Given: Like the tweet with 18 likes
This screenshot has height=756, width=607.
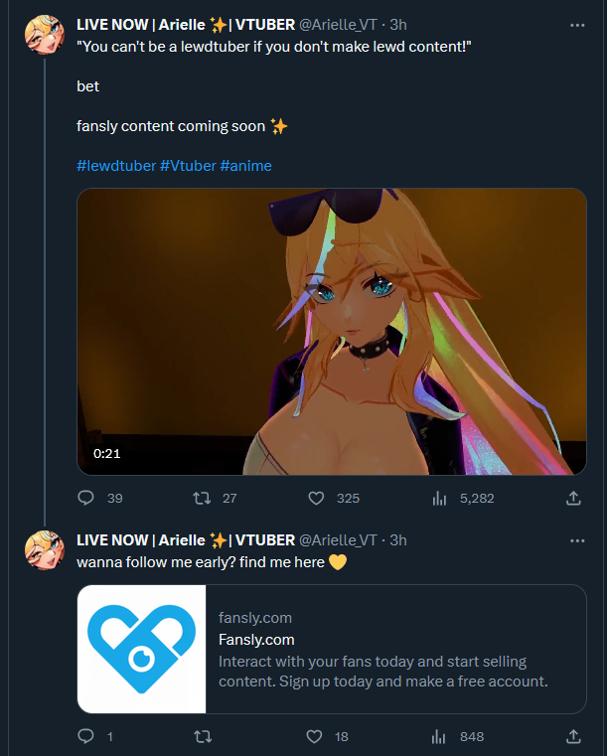Looking at the screenshot, I should tap(315, 736).
